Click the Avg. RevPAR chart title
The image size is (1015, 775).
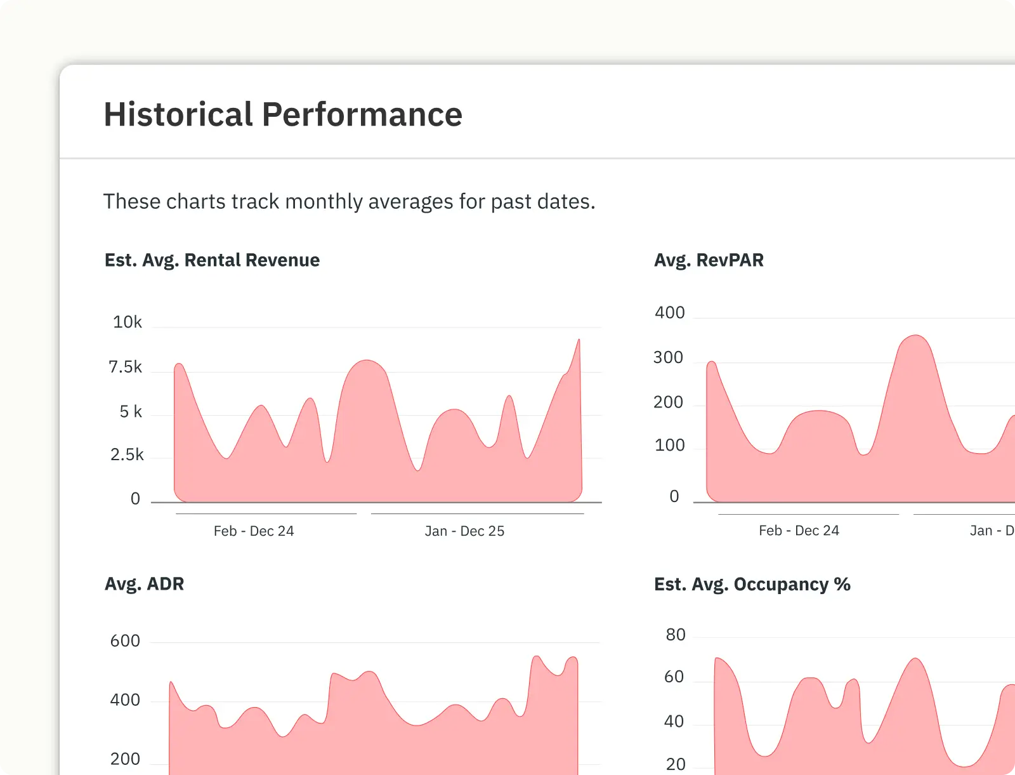click(710, 260)
